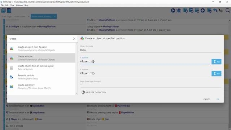Click the Recreate particles icon
Screen dimensions: 231x130
[12, 77]
